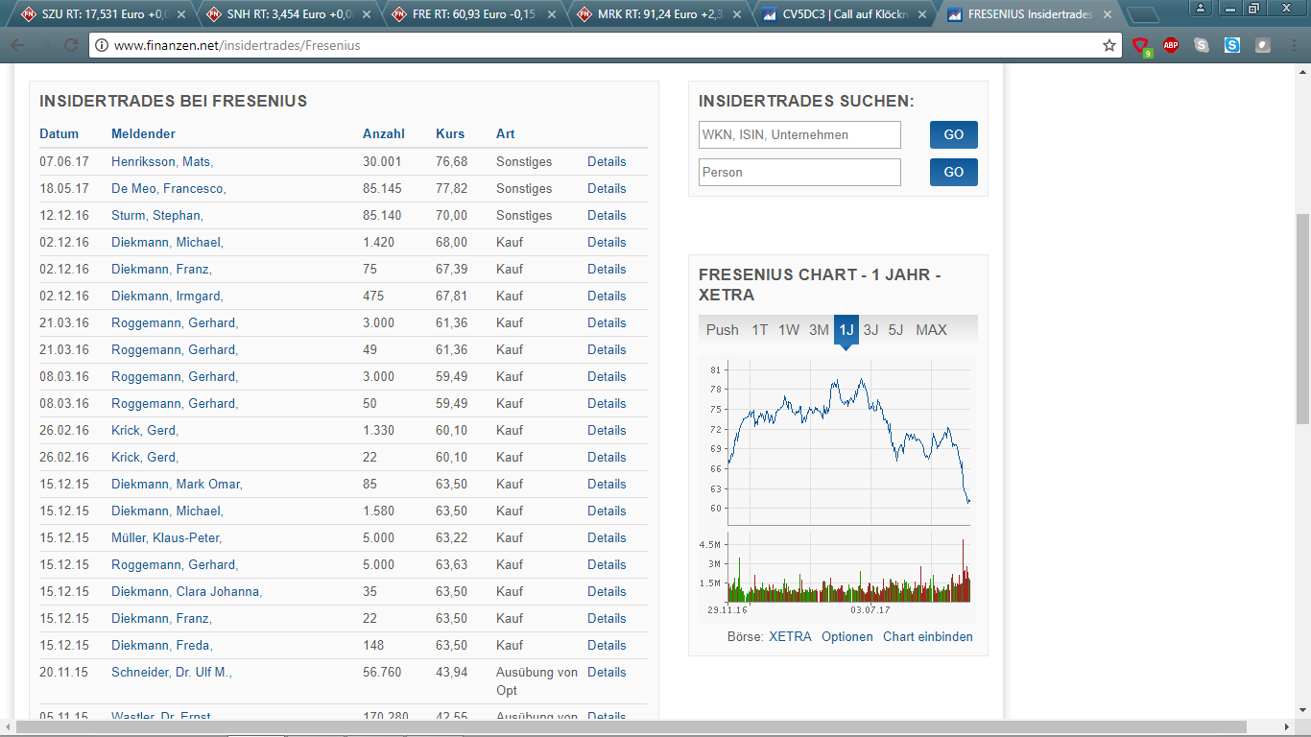This screenshot has height=737, width=1311.
Task: Open Details for Henriksson, Mats trade
Action: 607,162
